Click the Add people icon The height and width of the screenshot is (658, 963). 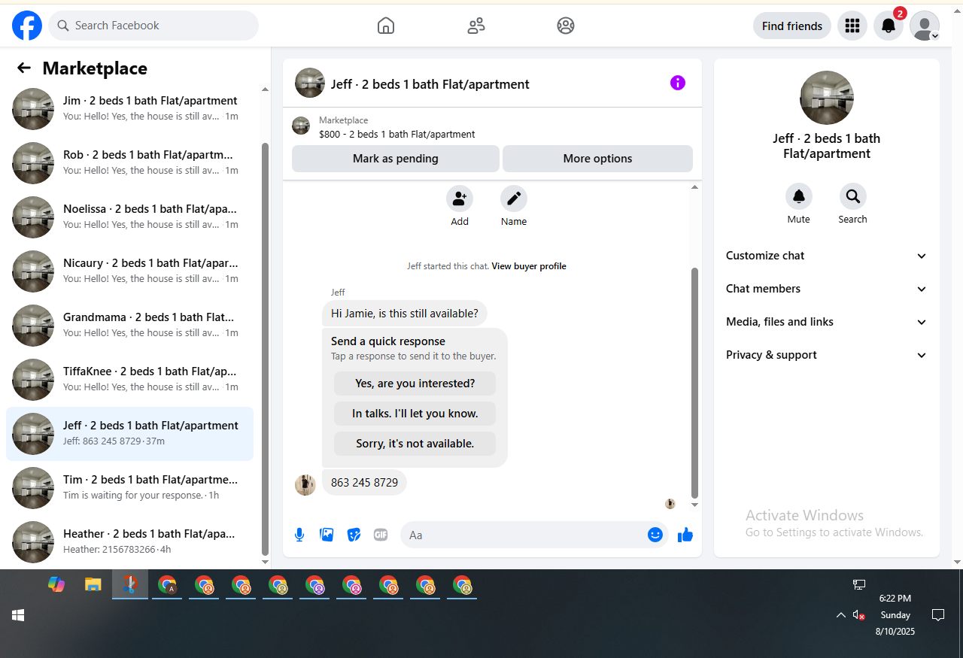(x=460, y=199)
